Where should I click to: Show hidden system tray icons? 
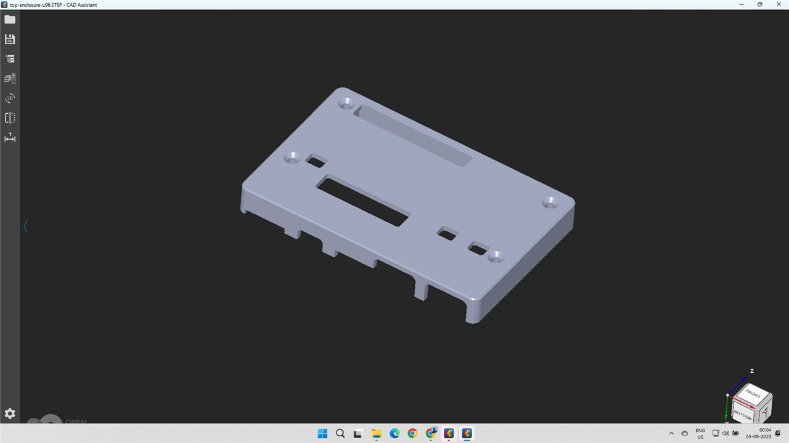[x=671, y=433]
